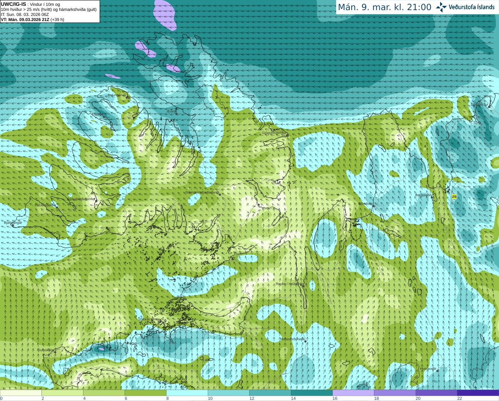Viewport: 499px width, 401px height.
Task: Select the Flateyri station label
Action: tap(97, 114)
